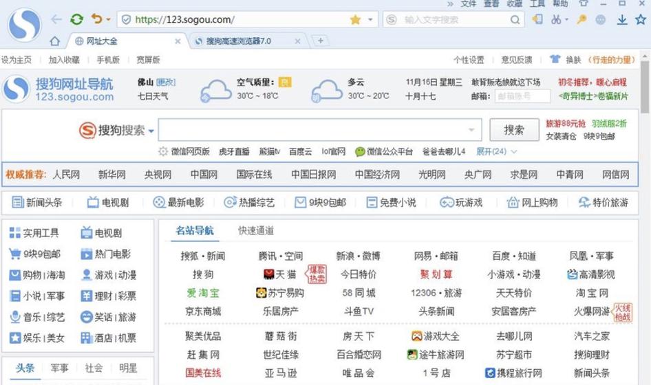
Task: Click the 换肤 shirt skin icon
Action: [555, 59]
